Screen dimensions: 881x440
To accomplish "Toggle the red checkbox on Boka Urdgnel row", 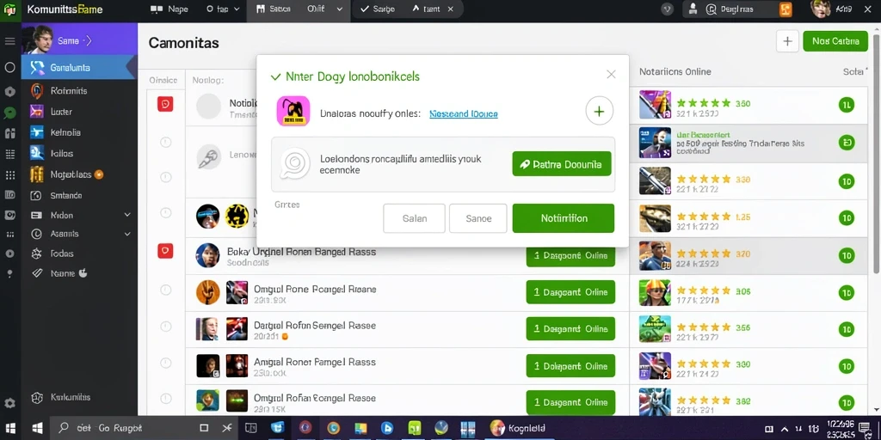I will pos(165,251).
